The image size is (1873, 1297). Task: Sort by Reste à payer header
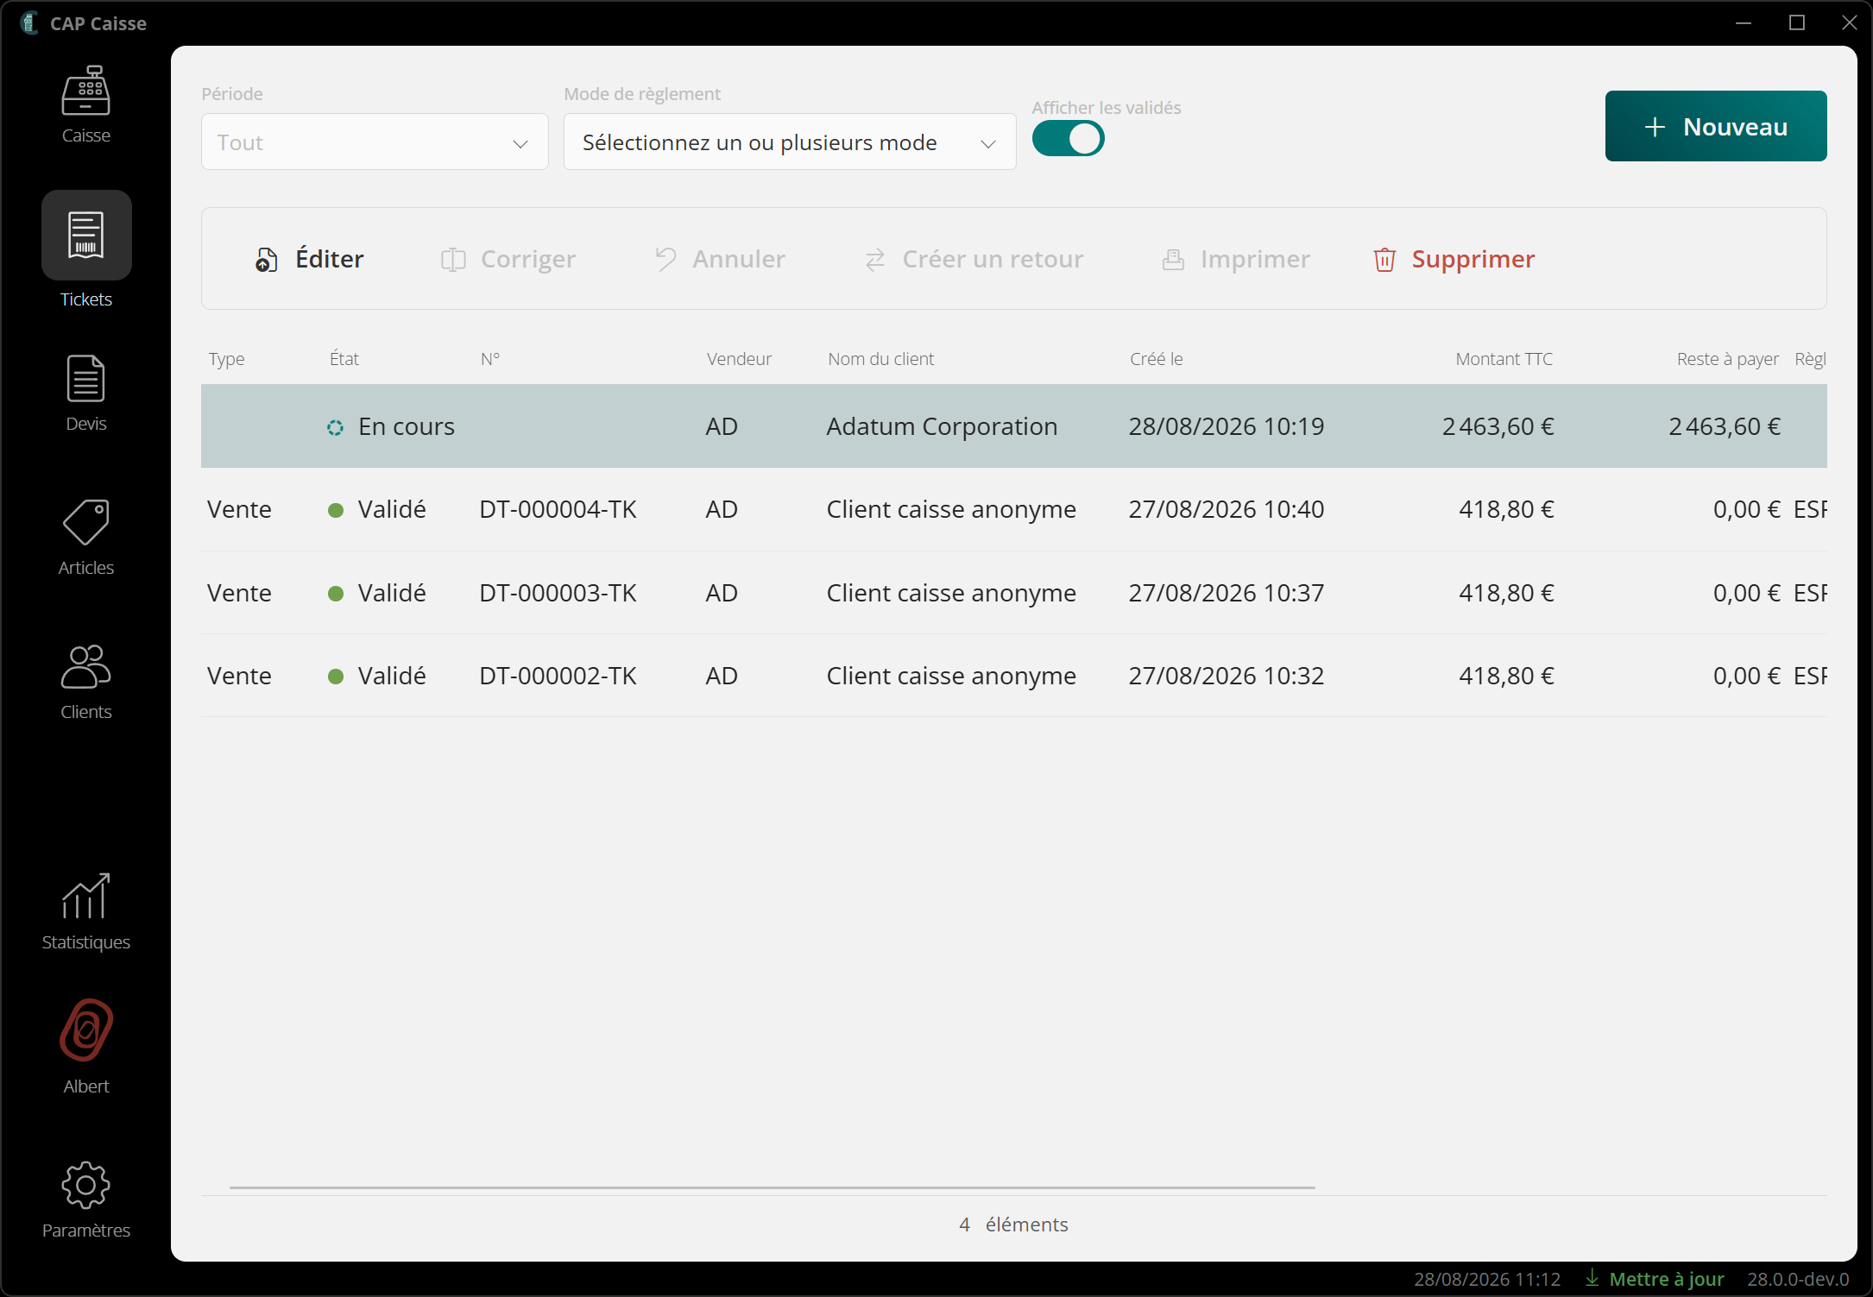pos(1727,359)
